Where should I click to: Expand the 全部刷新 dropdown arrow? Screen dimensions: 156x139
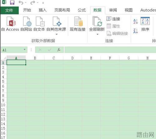98,34
